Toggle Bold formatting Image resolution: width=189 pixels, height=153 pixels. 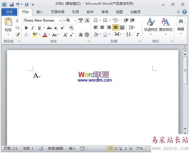[26, 28]
